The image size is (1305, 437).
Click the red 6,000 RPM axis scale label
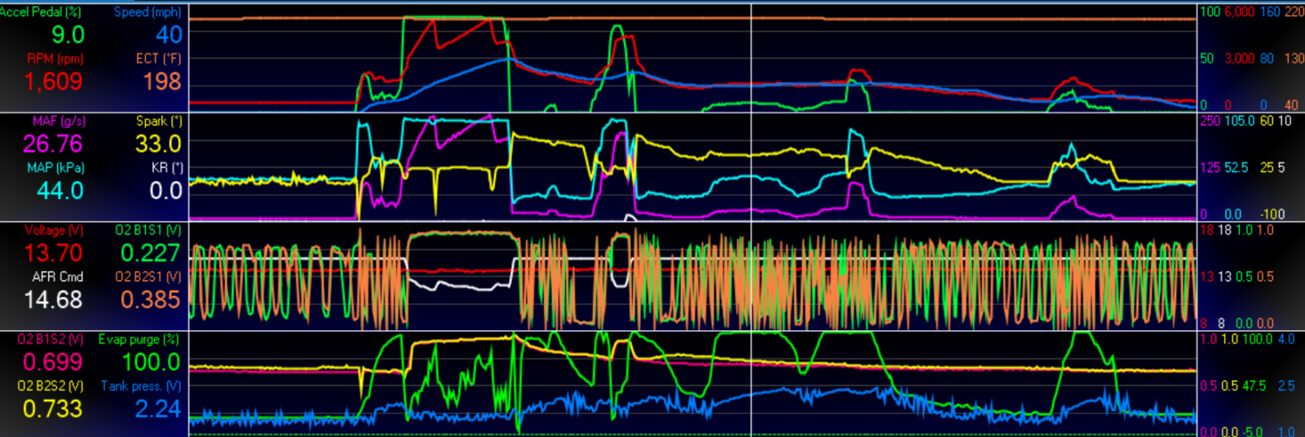(x=1240, y=11)
